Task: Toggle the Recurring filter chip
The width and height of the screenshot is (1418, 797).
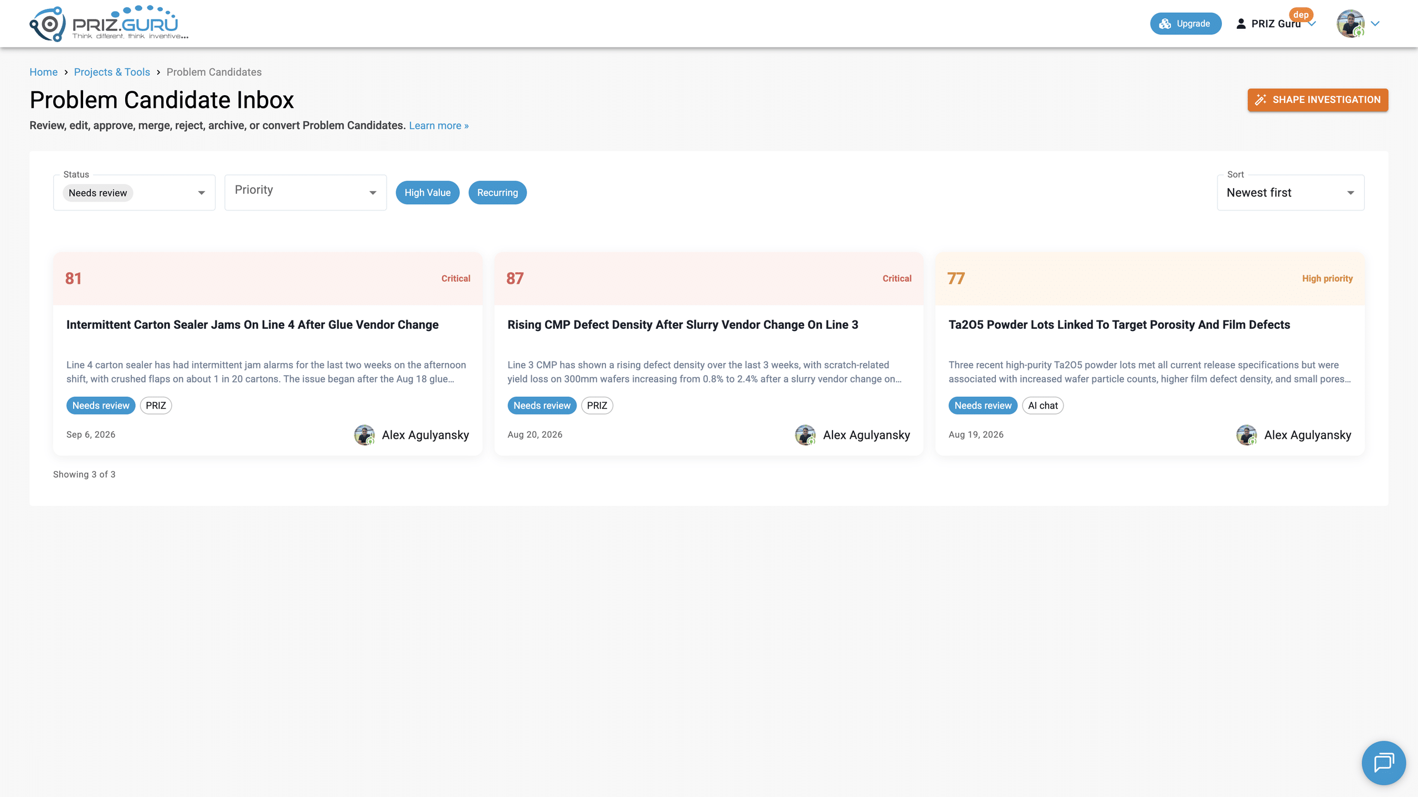Action: coord(497,193)
